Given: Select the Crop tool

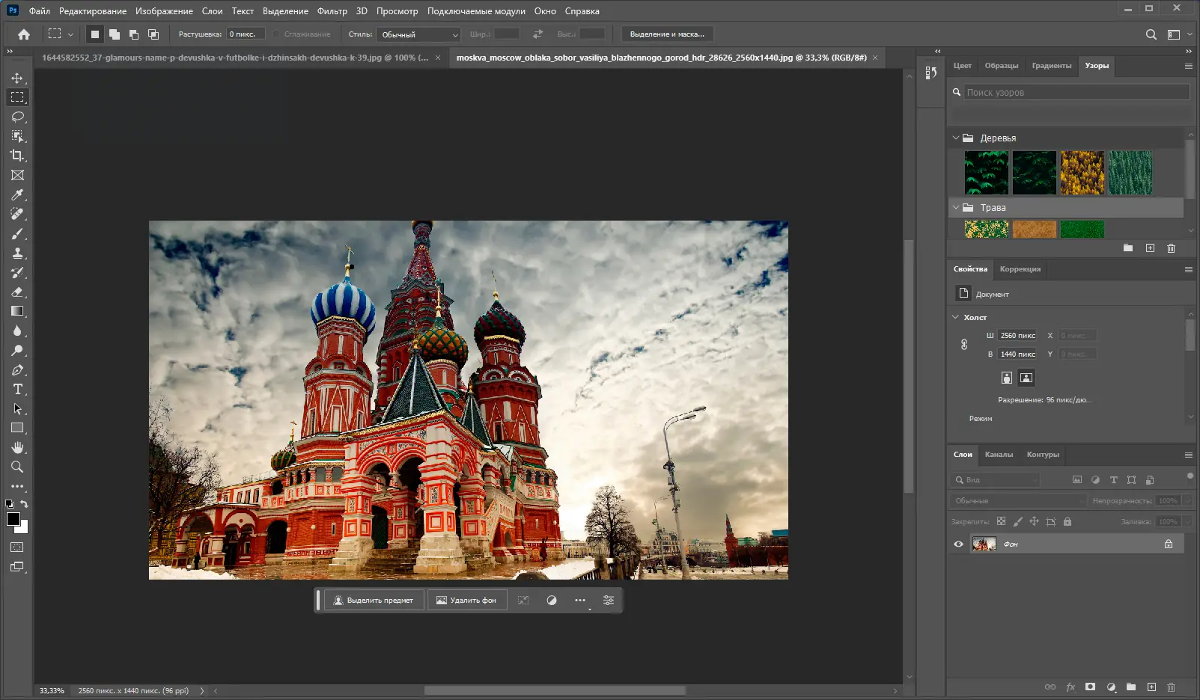Looking at the screenshot, I should click(17, 156).
